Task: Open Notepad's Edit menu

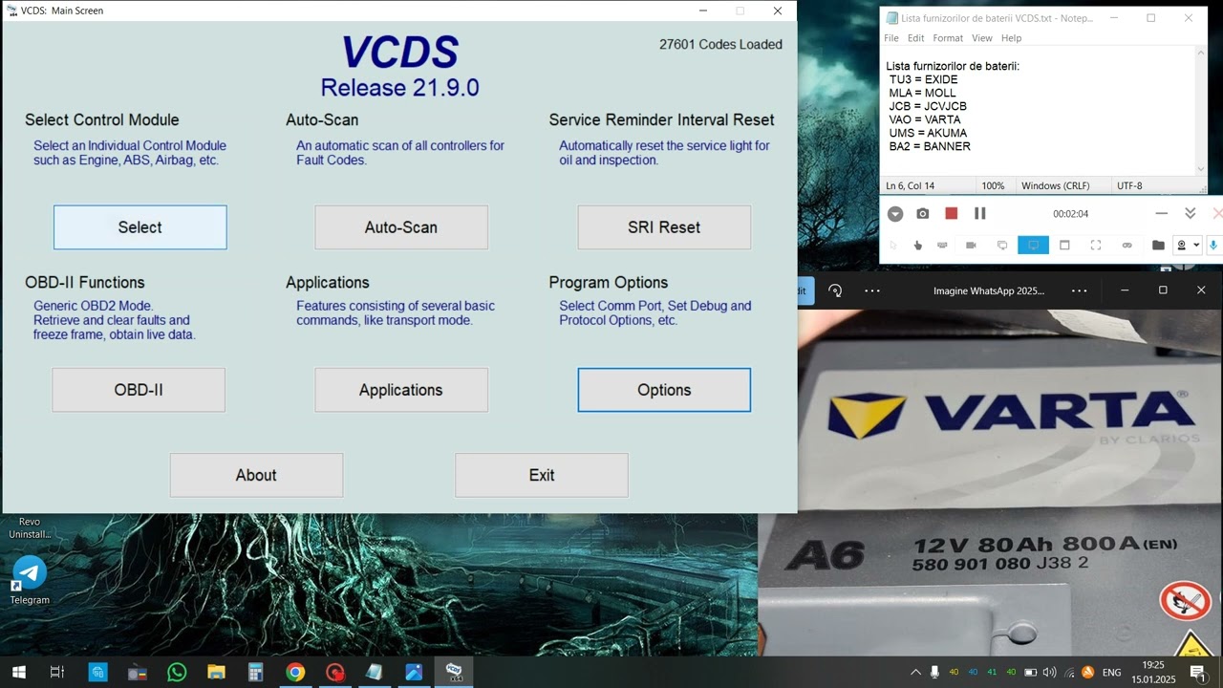Action: pyautogui.click(x=915, y=38)
